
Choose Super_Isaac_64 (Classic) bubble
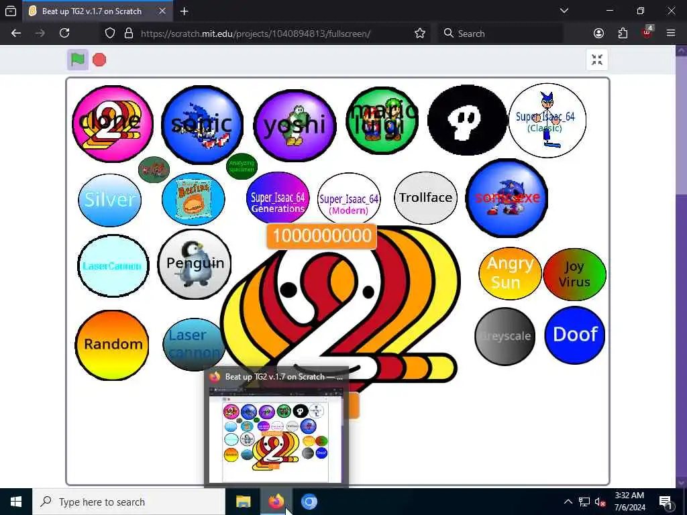[547, 121]
